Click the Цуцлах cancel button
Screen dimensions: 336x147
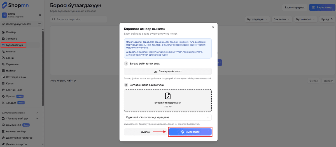(x=146, y=132)
